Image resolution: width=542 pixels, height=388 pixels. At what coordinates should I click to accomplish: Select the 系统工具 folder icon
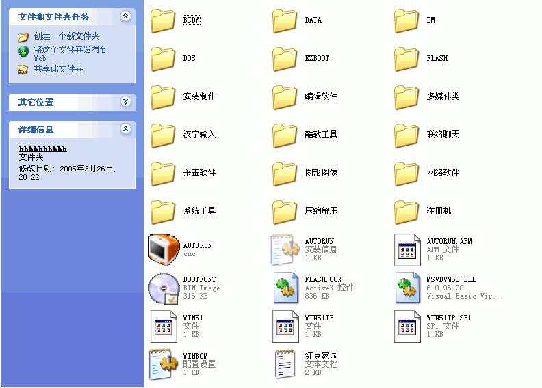163,212
